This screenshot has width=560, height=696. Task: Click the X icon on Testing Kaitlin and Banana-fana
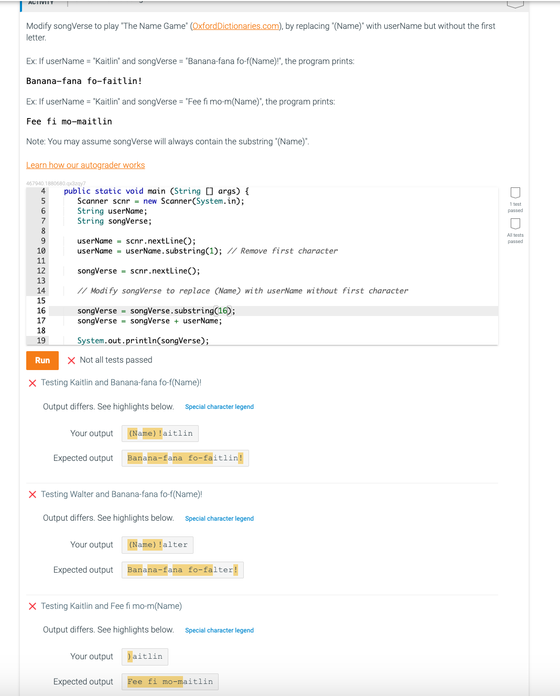33,383
